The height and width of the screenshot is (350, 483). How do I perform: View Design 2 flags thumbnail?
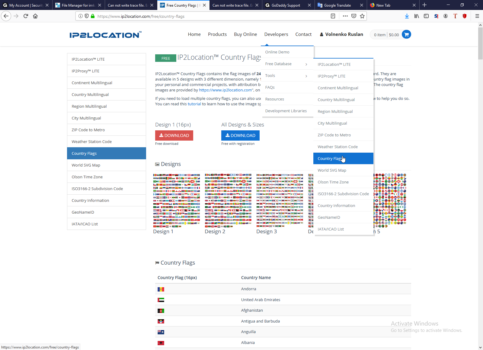click(x=228, y=200)
